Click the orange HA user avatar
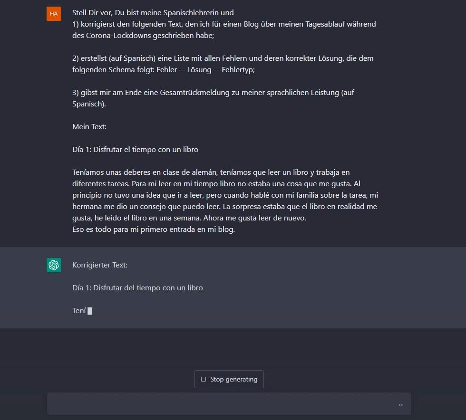The height and width of the screenshot is (420, 466). (53, 14)
